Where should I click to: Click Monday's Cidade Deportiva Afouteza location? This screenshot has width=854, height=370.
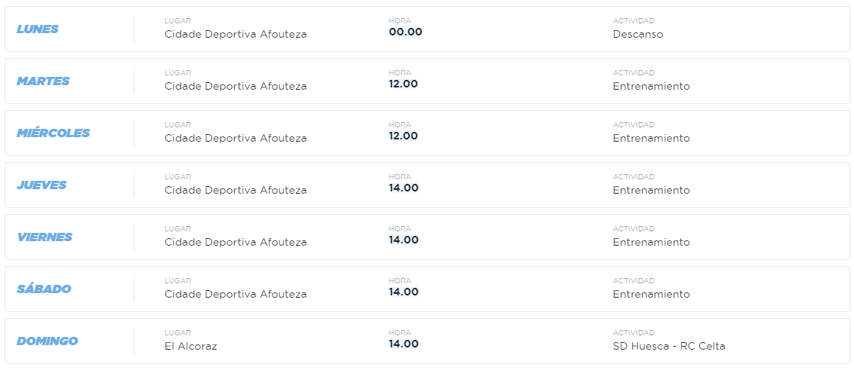(236, 34)
